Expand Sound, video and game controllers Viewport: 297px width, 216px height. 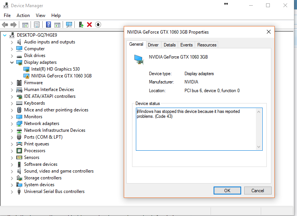(x=12, y=171)
